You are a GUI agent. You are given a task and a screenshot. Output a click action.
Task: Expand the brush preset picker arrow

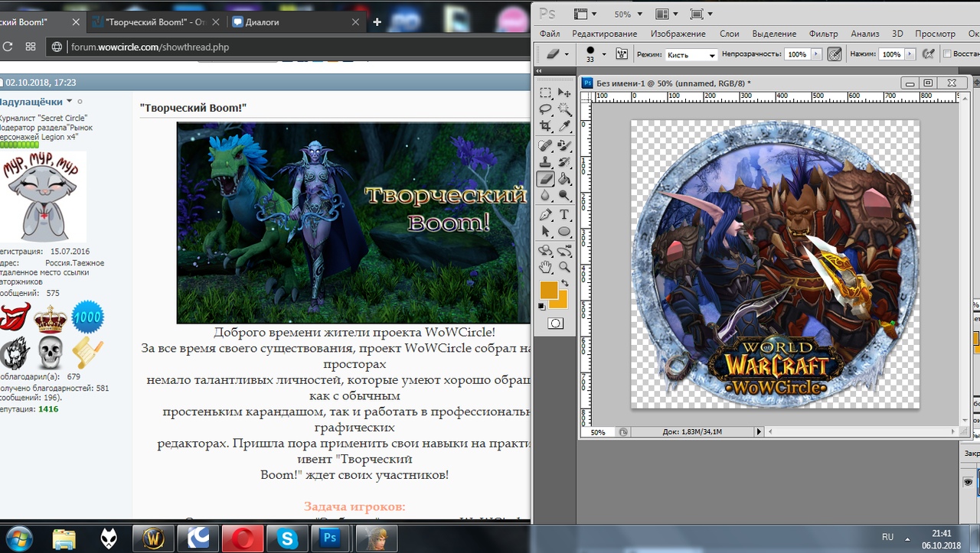click(x=603, y=54)
